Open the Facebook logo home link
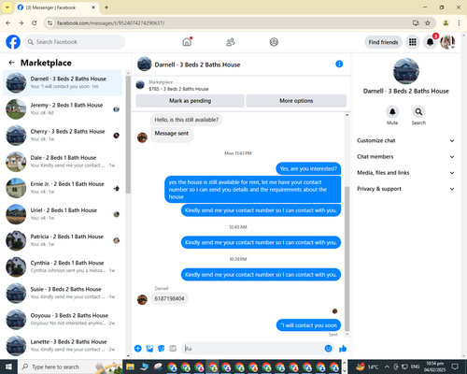The image size is (467, 374). coord(13,42)
